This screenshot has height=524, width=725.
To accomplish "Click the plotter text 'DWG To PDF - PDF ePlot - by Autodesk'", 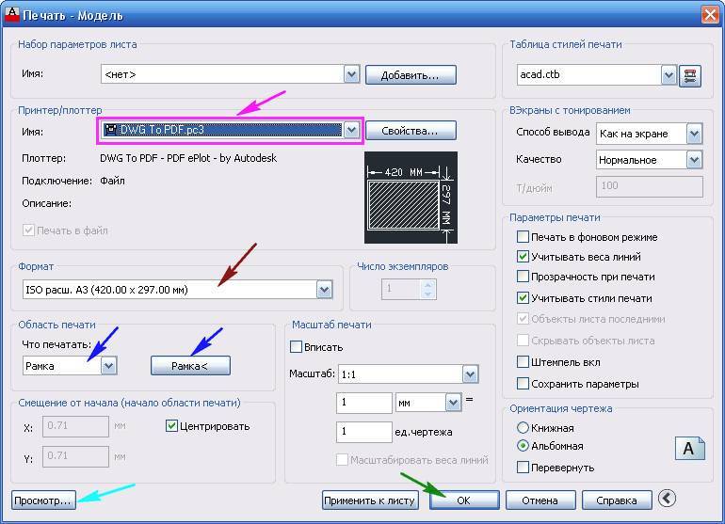I will click(188, 158).
